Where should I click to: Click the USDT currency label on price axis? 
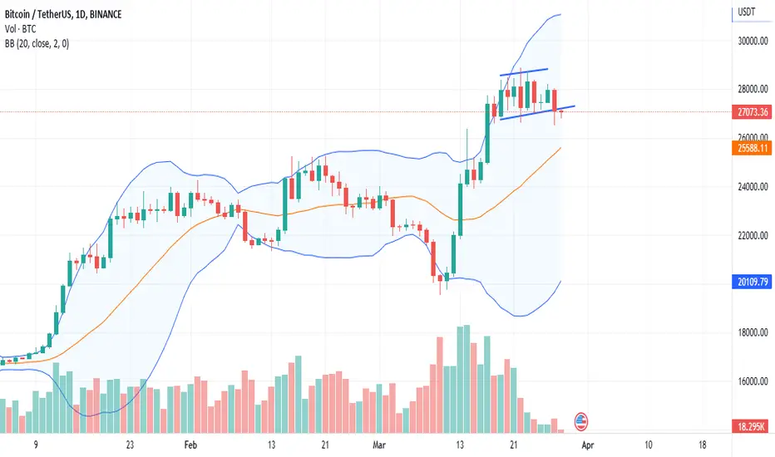point(747,12)
